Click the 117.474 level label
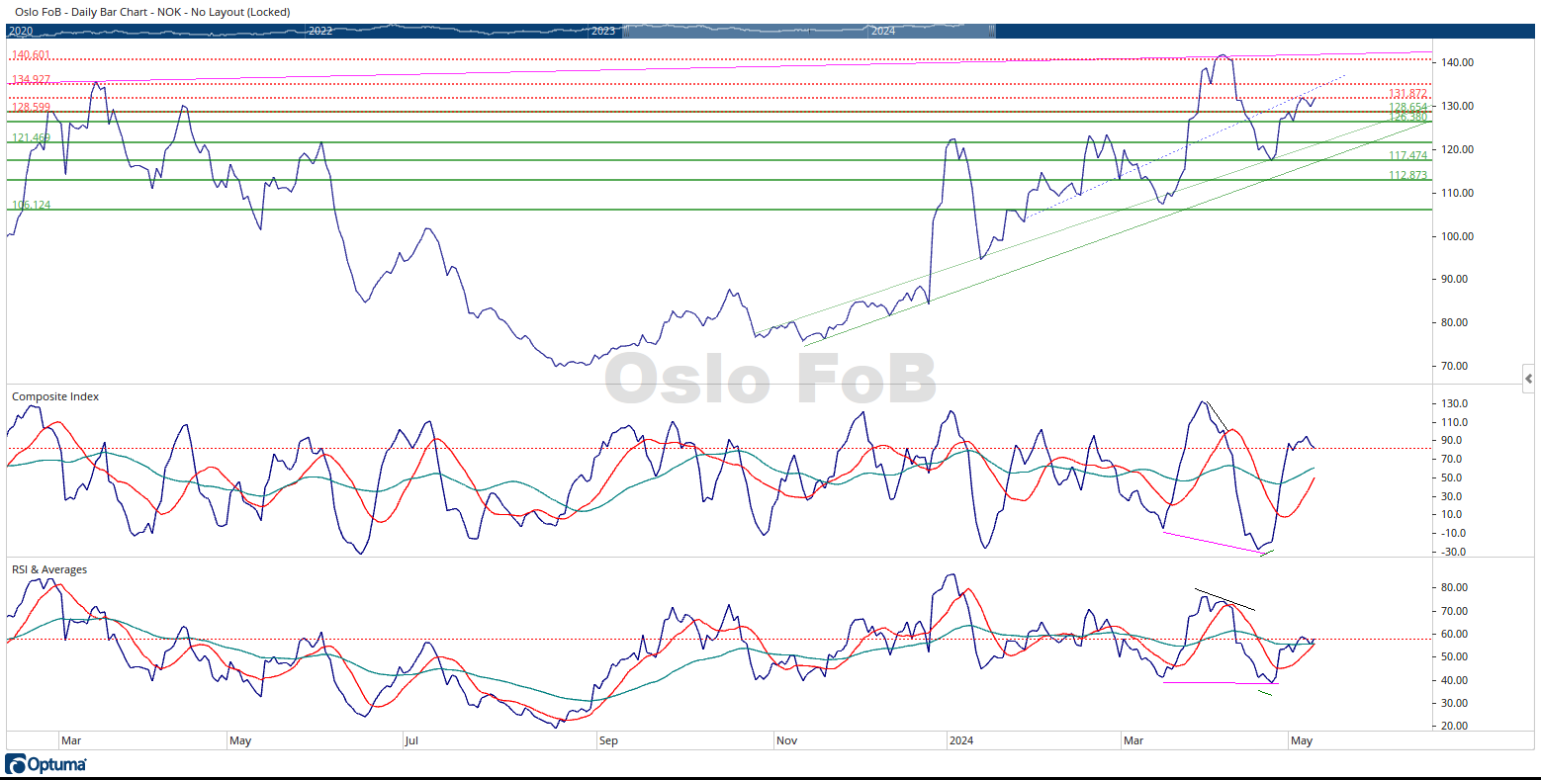Image resolution: width=1541 pixels, height=780 pixels. point(1407,156)
